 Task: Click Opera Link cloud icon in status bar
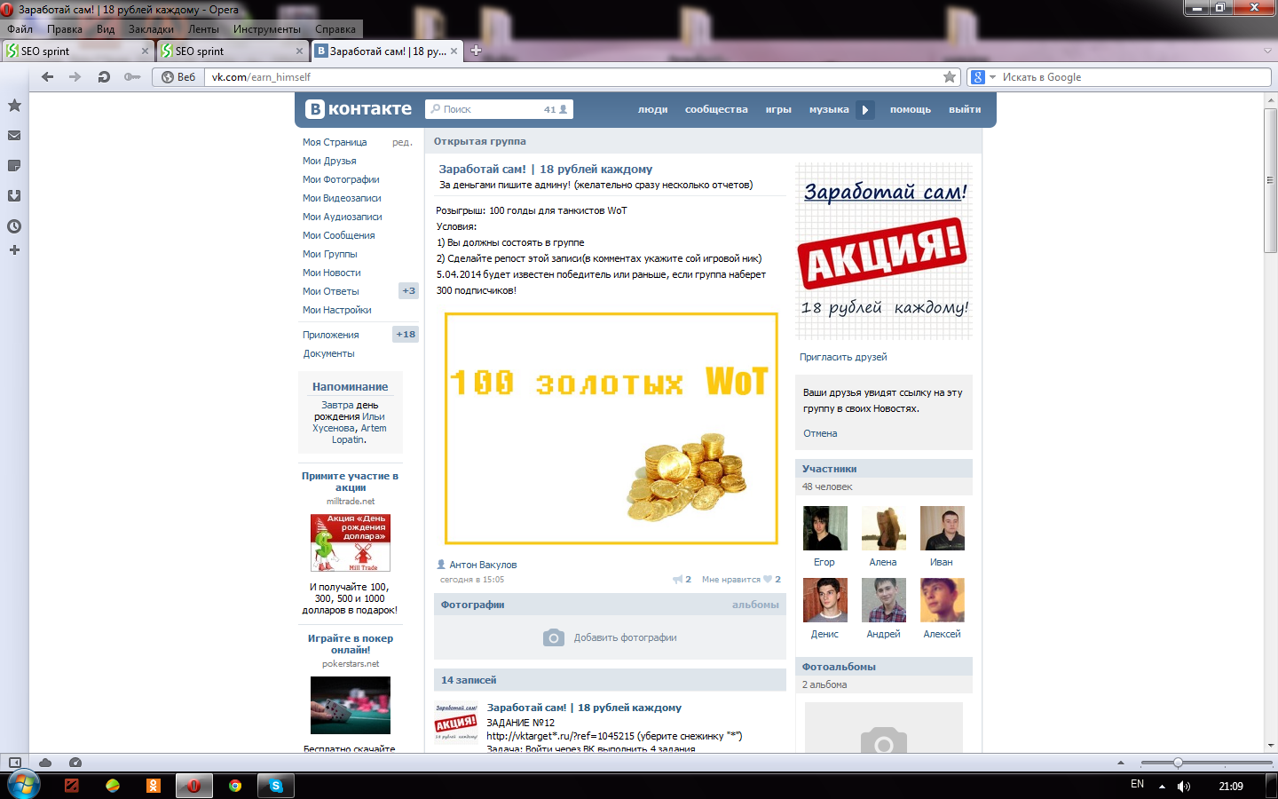45,763
